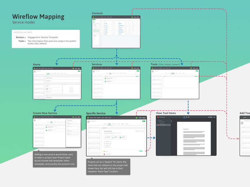Open the Specific Service wireframe
Screen dimensions: 250x187
pyautogui.click(x=116, y=136)
